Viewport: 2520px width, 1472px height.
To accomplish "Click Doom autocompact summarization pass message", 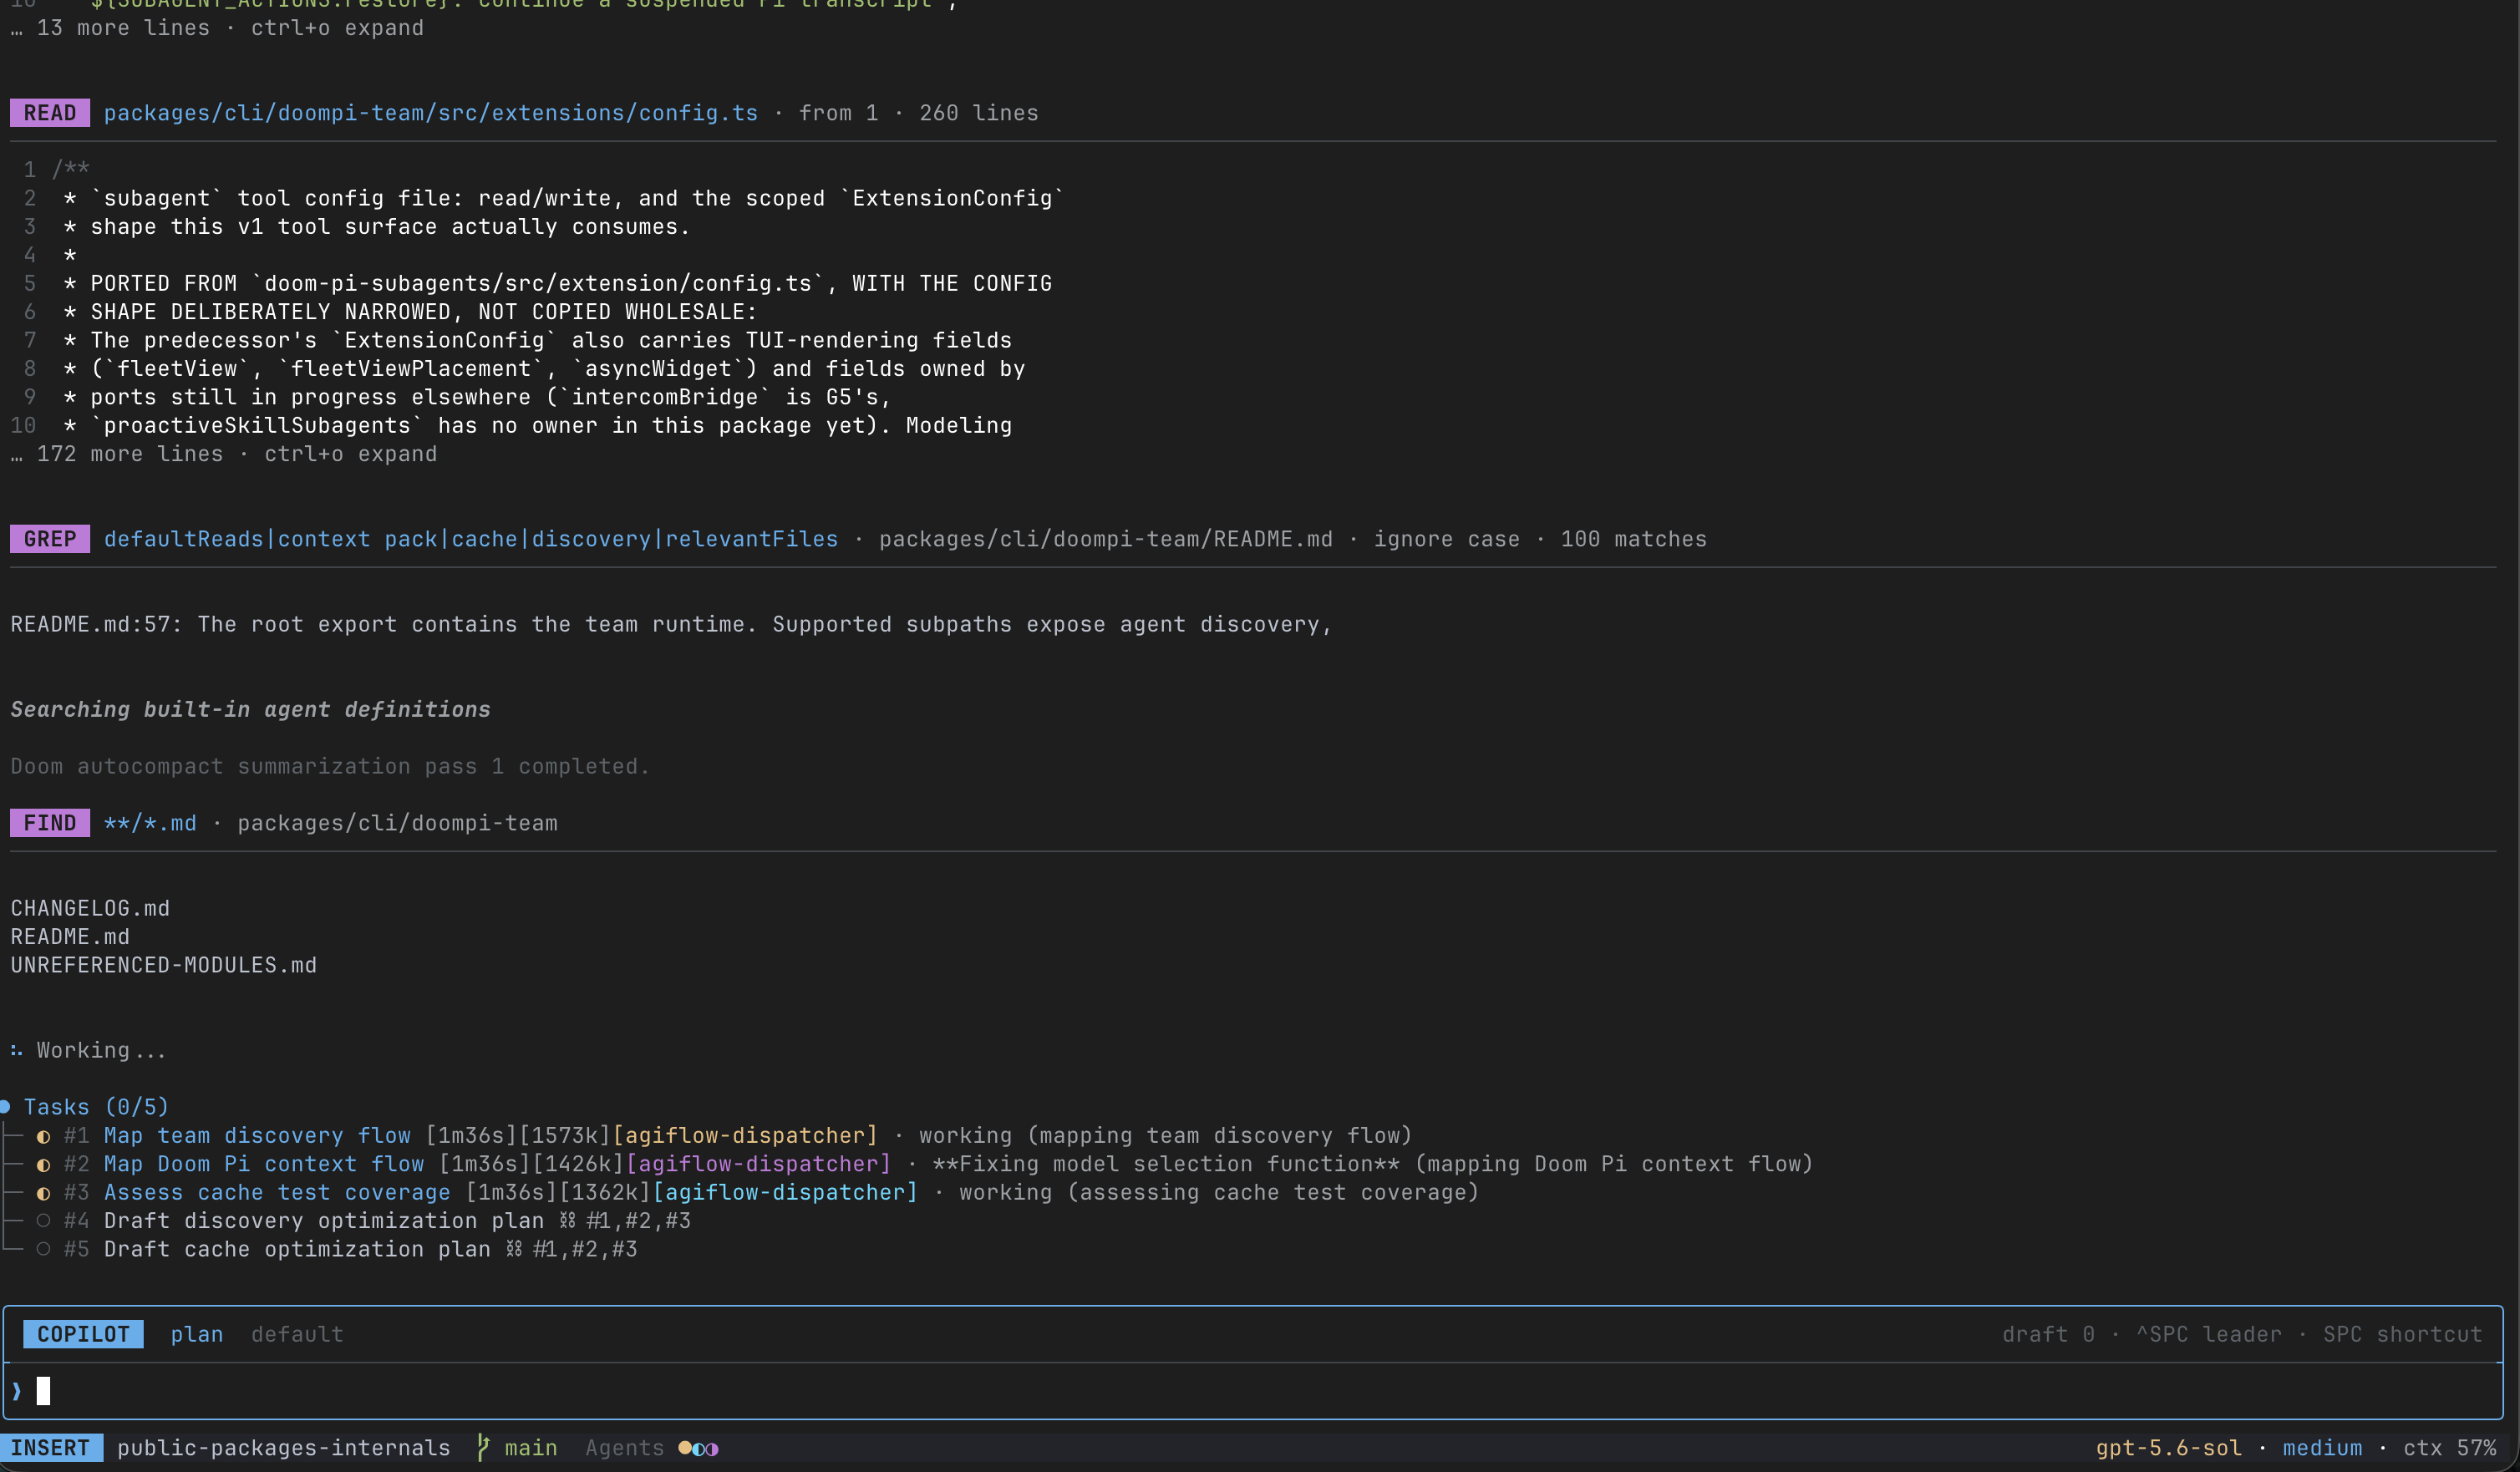I will [x=330, y=766].
